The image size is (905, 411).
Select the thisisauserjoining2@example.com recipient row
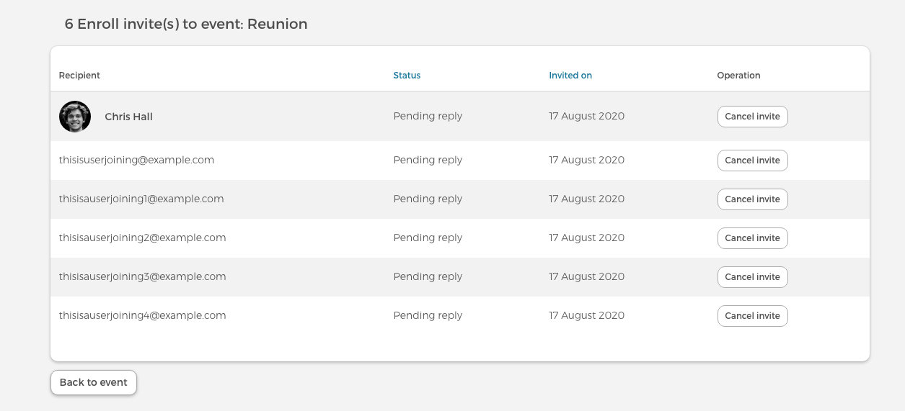(142, 238)
